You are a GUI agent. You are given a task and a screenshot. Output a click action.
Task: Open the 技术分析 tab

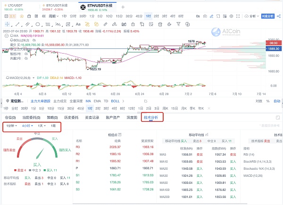(151, 118)
